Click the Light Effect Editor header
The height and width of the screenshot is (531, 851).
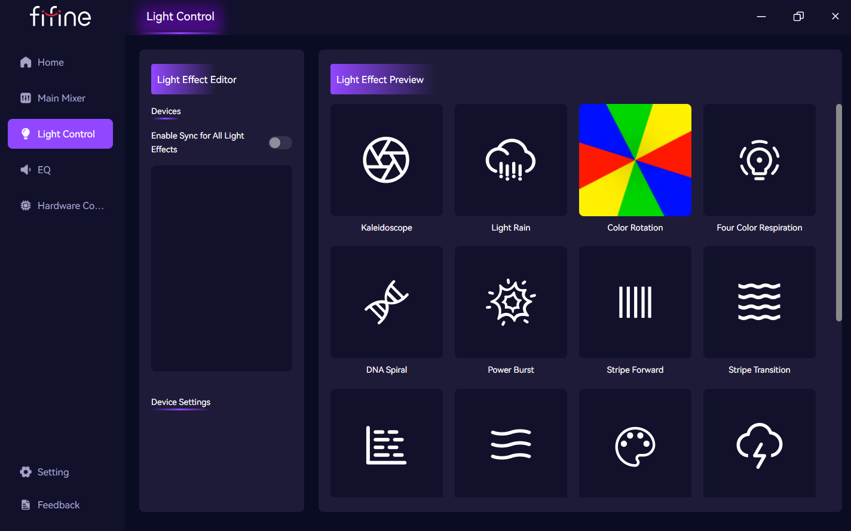[197, 79]
